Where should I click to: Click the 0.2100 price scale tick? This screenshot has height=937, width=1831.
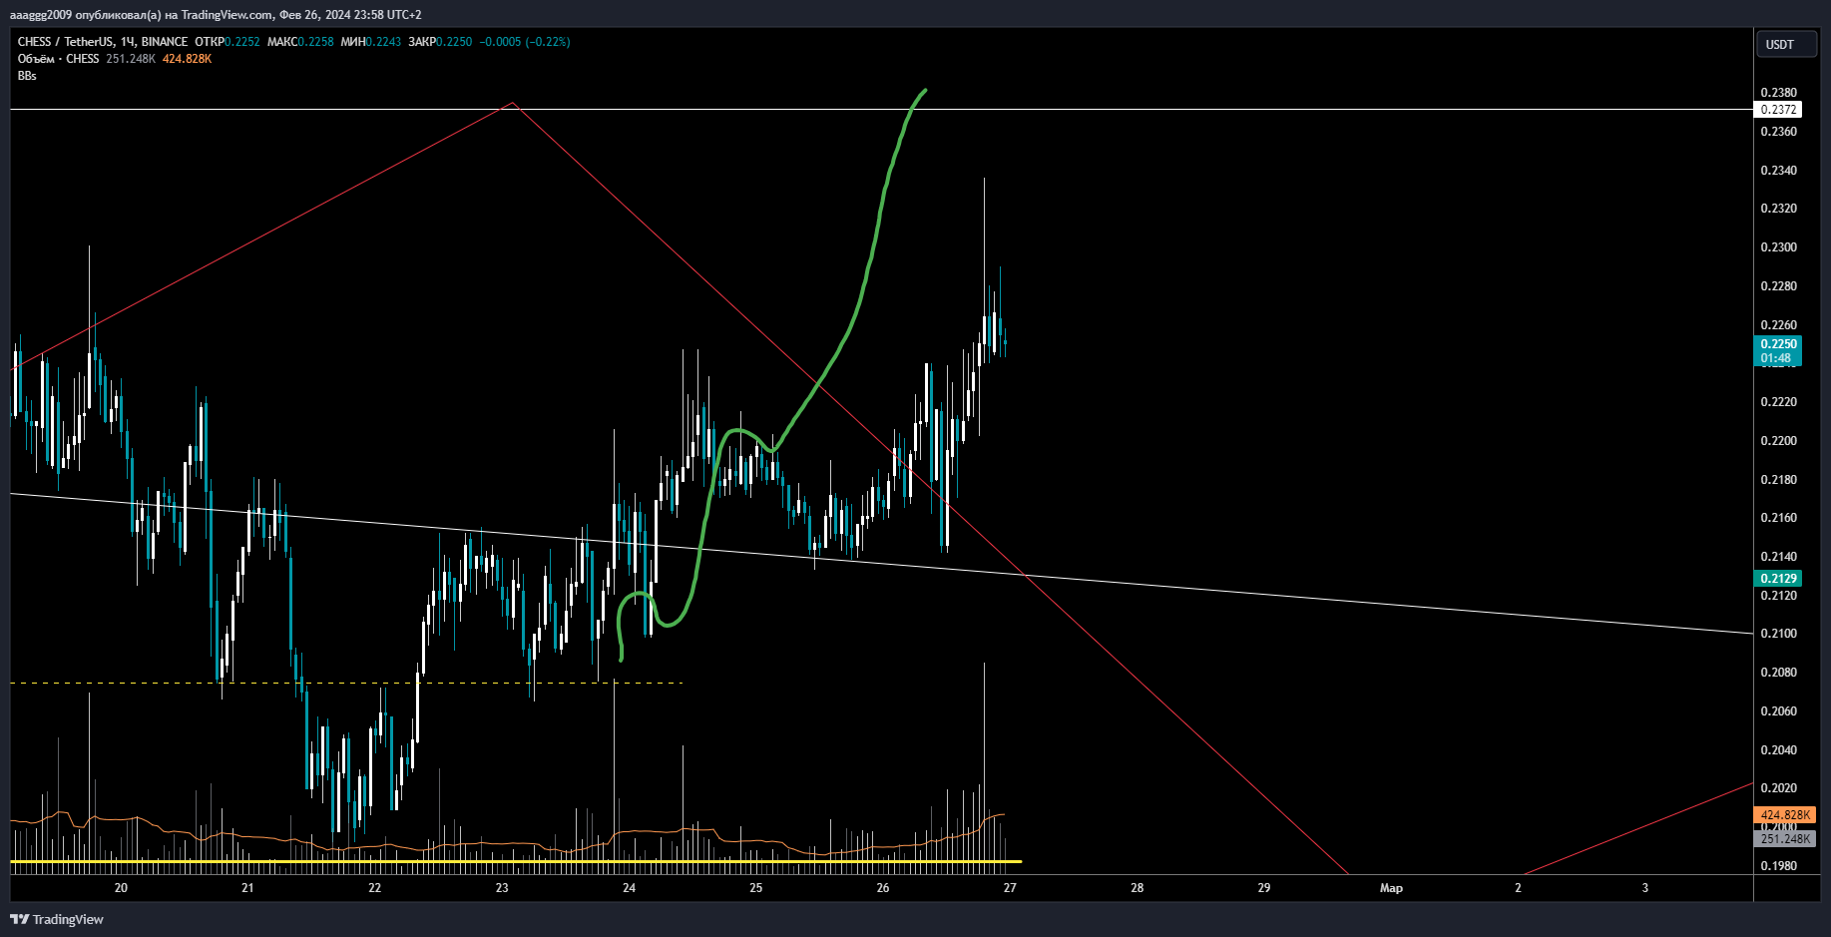coord(1778,634)
